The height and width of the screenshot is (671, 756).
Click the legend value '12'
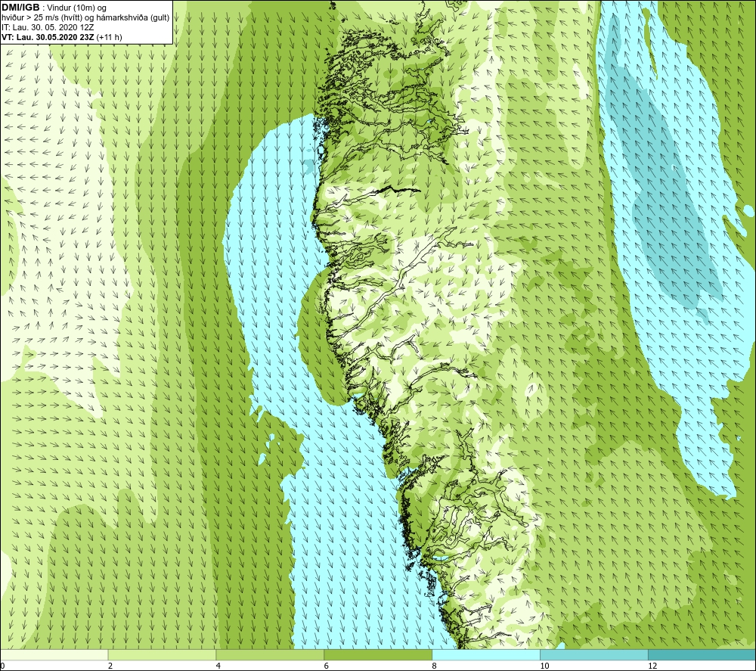[652, 666]
